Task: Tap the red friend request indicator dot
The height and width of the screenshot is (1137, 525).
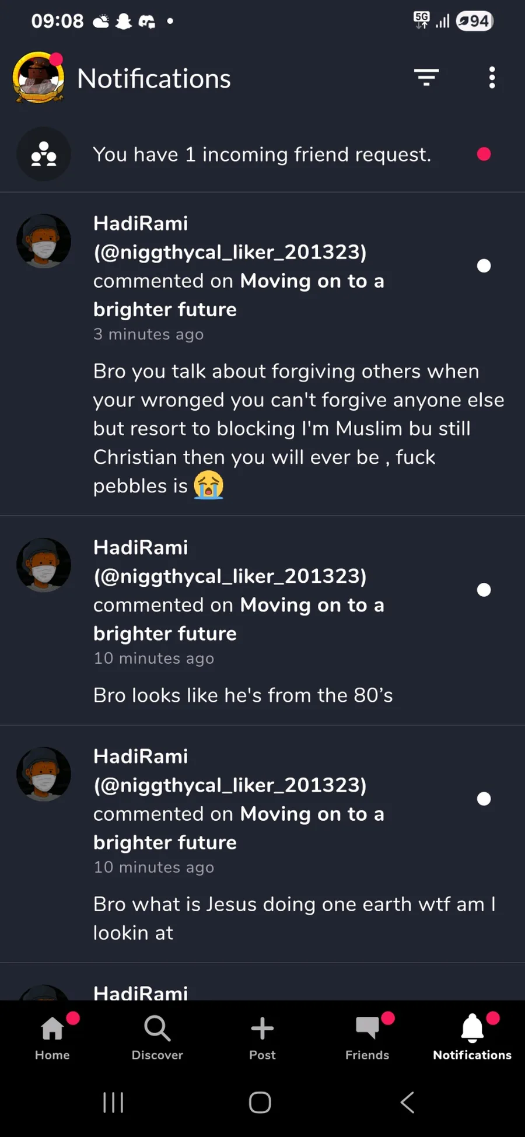Action: (x=484, y=154)
